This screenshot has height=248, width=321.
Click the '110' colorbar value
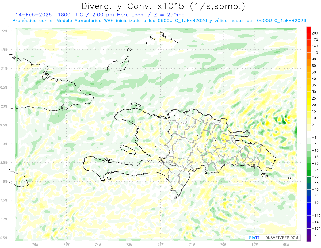pyautogui.click(x=315, y=53)
